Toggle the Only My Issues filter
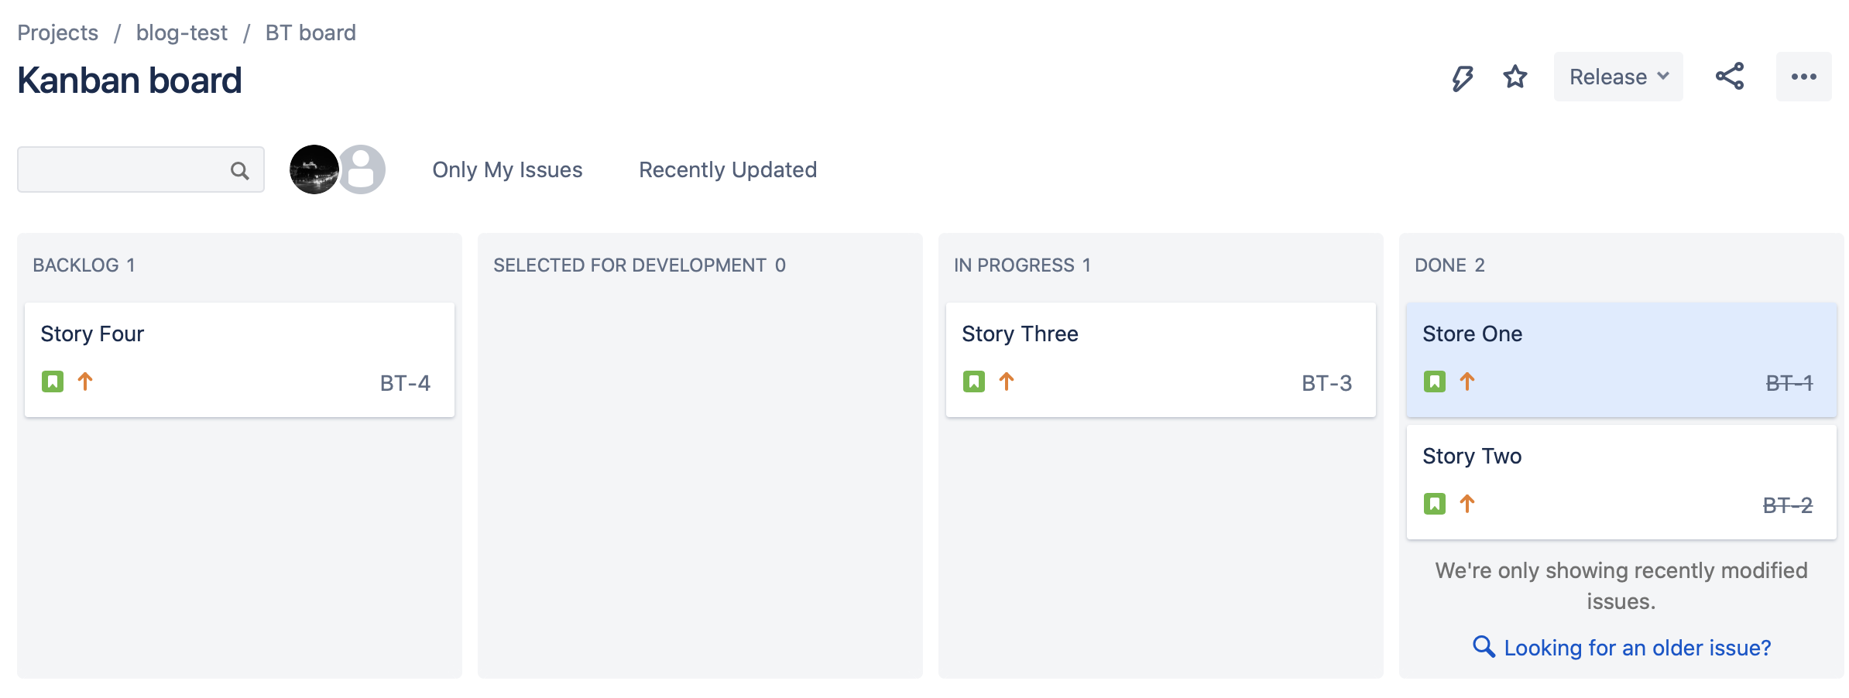 point(507,169)
